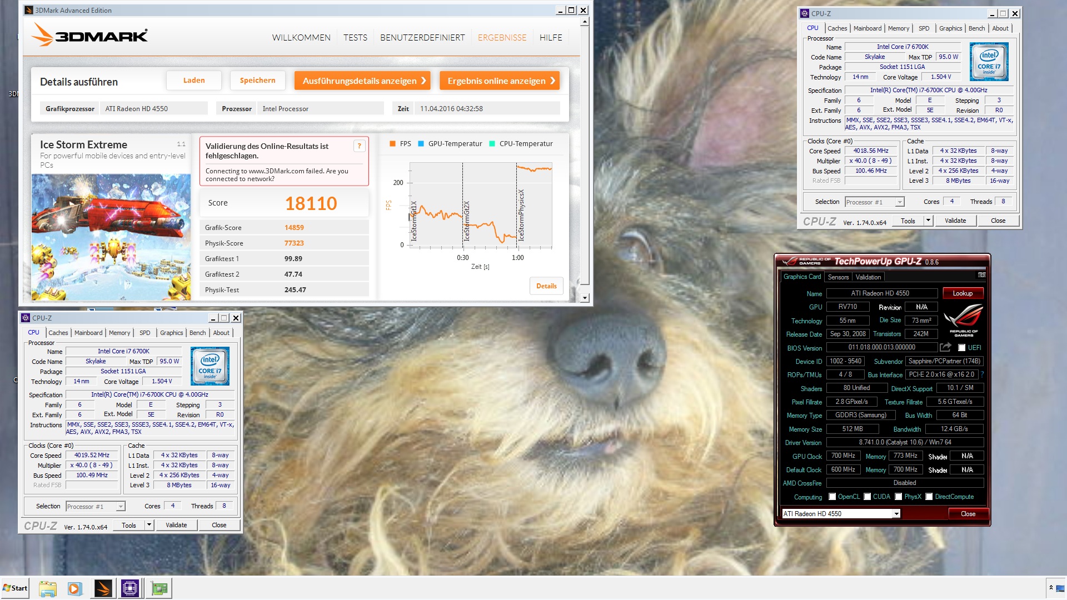This screenshot has width=1067, height=600.
Task: Click the BIOS export arrow icon in GPU-Z
Action: point(945,347)
